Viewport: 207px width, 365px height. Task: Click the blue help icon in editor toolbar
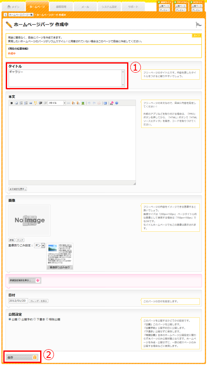tap(116, 103)
